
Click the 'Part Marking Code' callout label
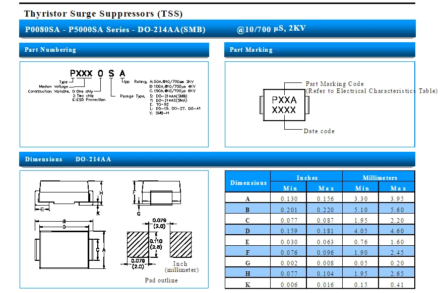(x=335, y=84)
